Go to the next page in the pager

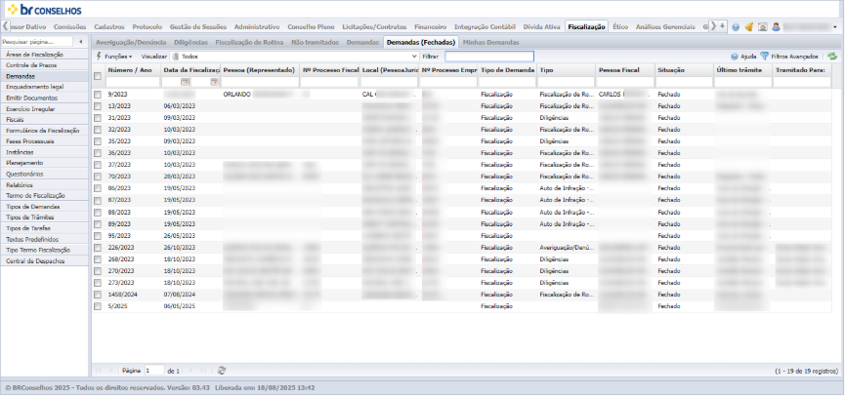191,371
